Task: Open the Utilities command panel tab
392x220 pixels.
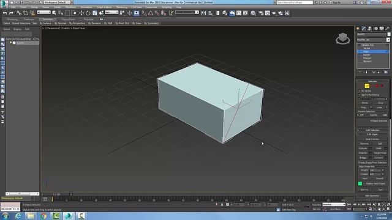Action: tap(388, 29)
